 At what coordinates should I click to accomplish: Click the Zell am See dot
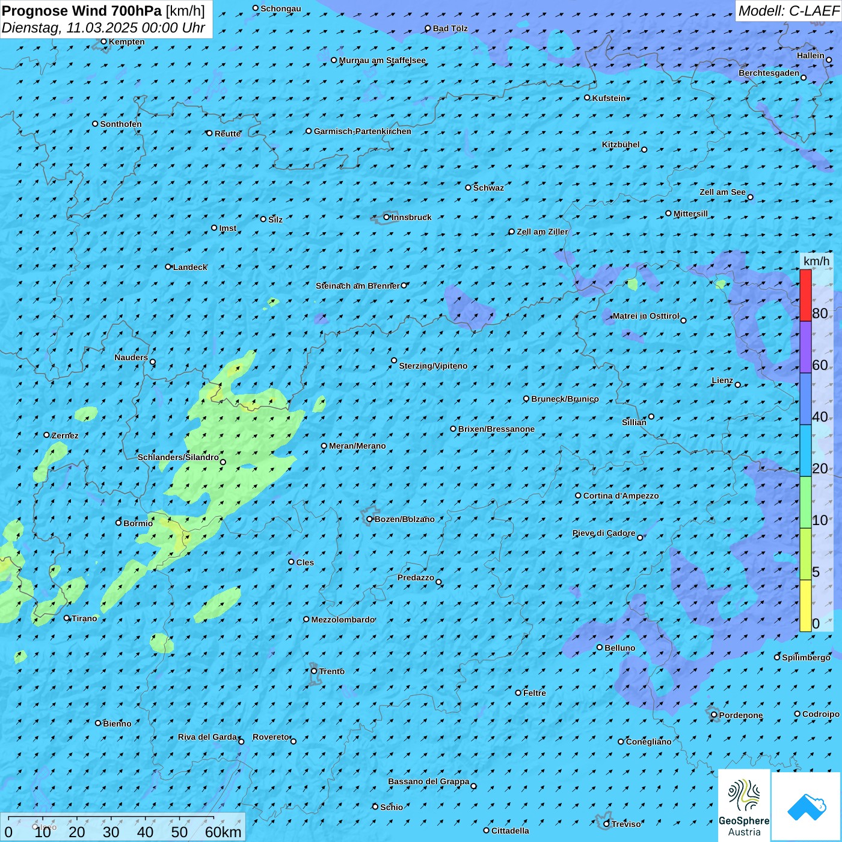[750, 197]
